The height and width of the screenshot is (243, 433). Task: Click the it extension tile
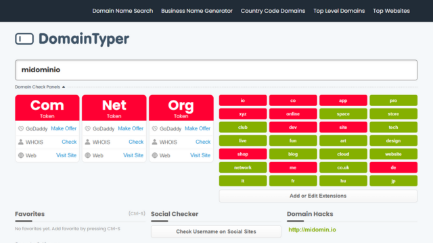point(243,181)
